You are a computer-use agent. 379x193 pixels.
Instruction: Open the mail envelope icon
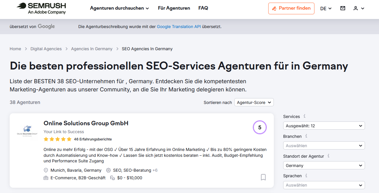(x=343, y=8)
